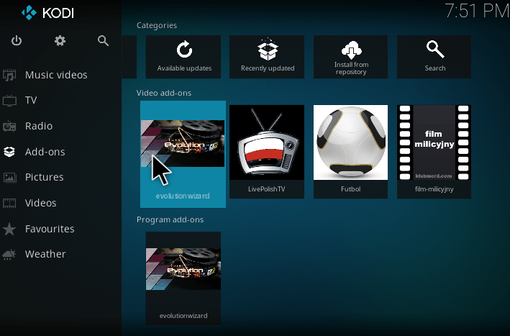
Task: Click the Video add-ons heading
Action: coord(164,93)
